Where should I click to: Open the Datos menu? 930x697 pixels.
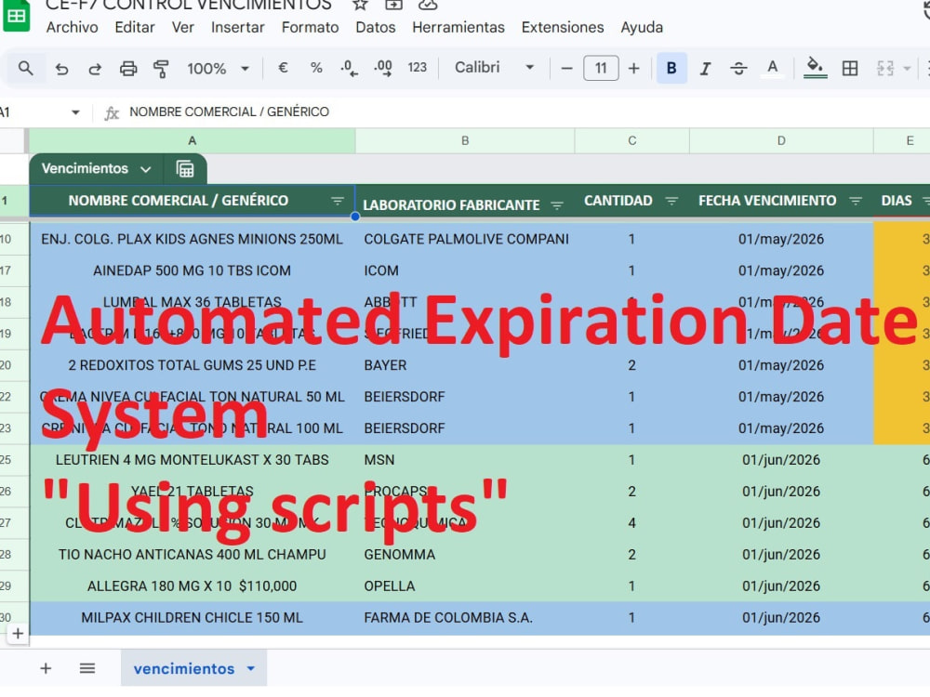pos(376,27)
